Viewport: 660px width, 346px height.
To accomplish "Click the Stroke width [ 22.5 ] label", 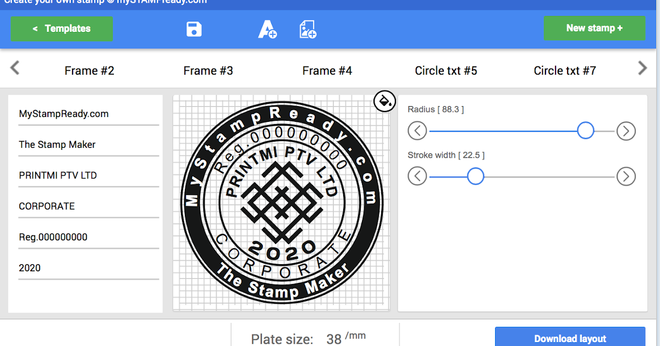I will click(446, 155).
